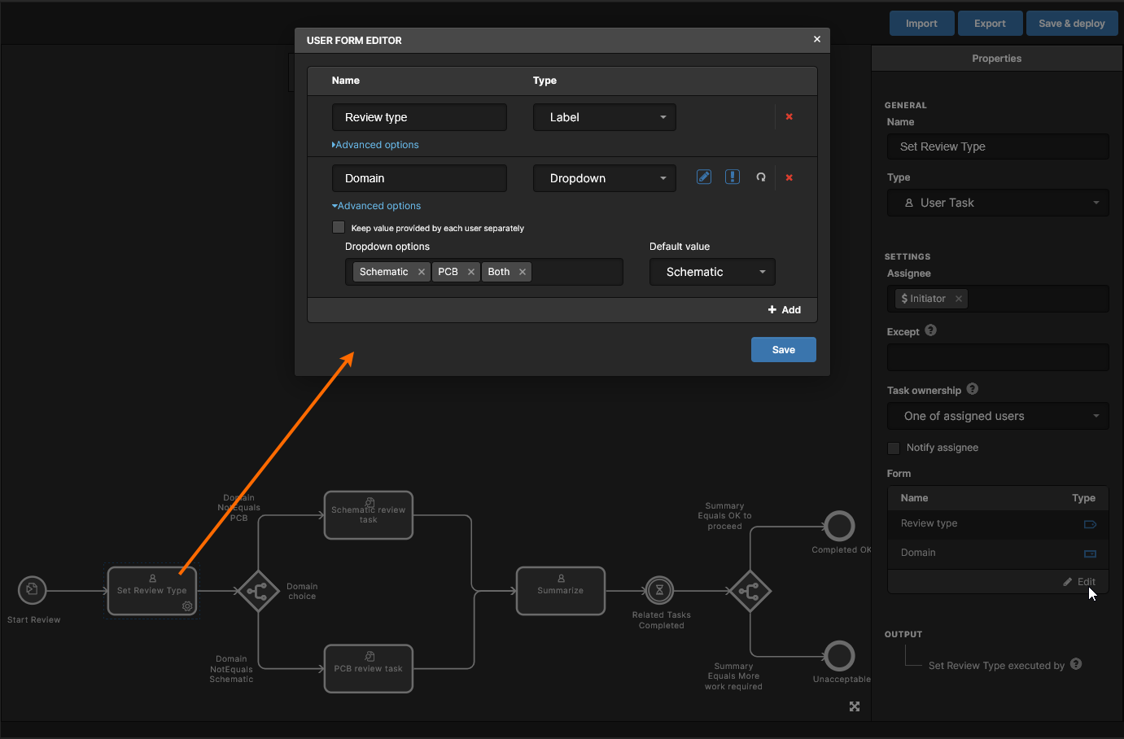Save the user form
This screenshot has height=739, width=1124.
(x=784, y=349)
